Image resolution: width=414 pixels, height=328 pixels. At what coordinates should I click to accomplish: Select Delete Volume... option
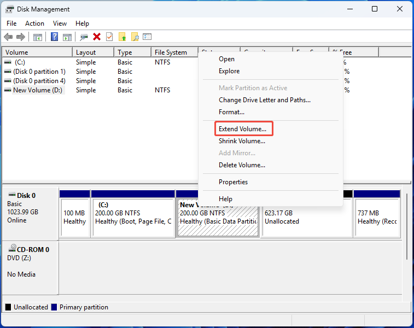point(271,165)
